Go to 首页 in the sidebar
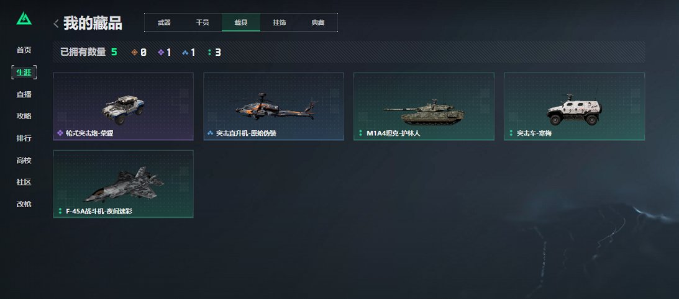Viewport: 679px width, 299px height. [x=24, y=50]
